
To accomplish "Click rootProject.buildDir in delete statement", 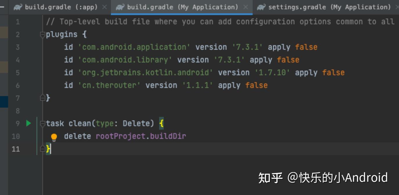I will (141, 136).
